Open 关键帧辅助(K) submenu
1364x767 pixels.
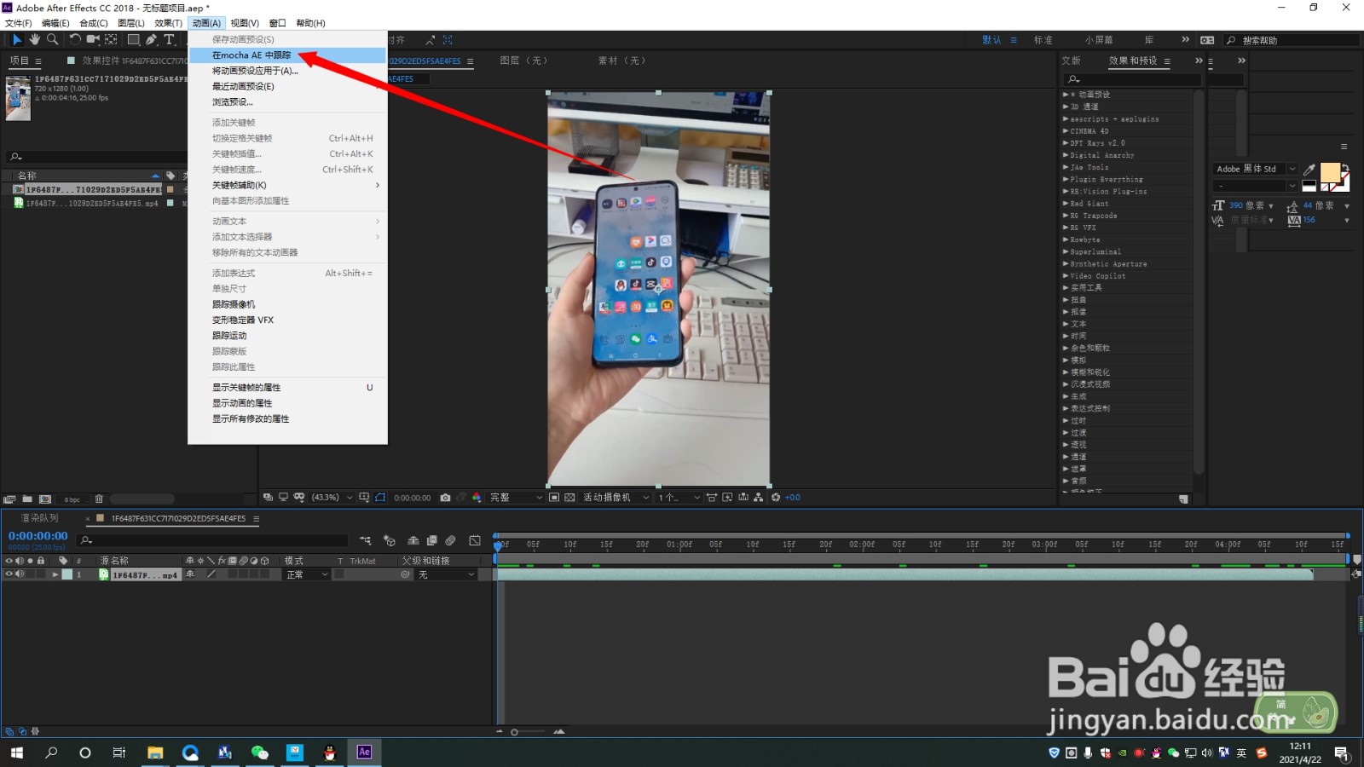(287, 185)
